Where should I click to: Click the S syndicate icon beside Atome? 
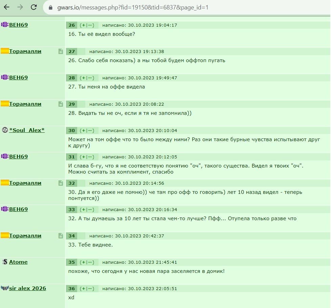(x=5, y=262)
